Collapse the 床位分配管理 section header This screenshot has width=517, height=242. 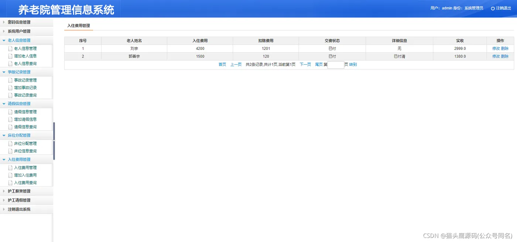coord(27,135)
